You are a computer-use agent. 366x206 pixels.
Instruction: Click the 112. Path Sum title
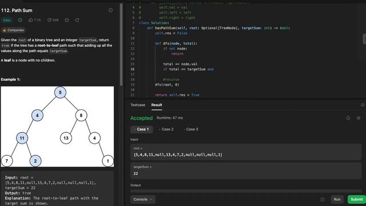17,10
